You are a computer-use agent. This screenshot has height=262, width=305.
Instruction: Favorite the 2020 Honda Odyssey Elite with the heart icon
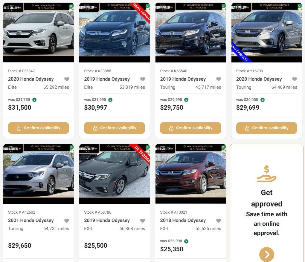point(67,79)
